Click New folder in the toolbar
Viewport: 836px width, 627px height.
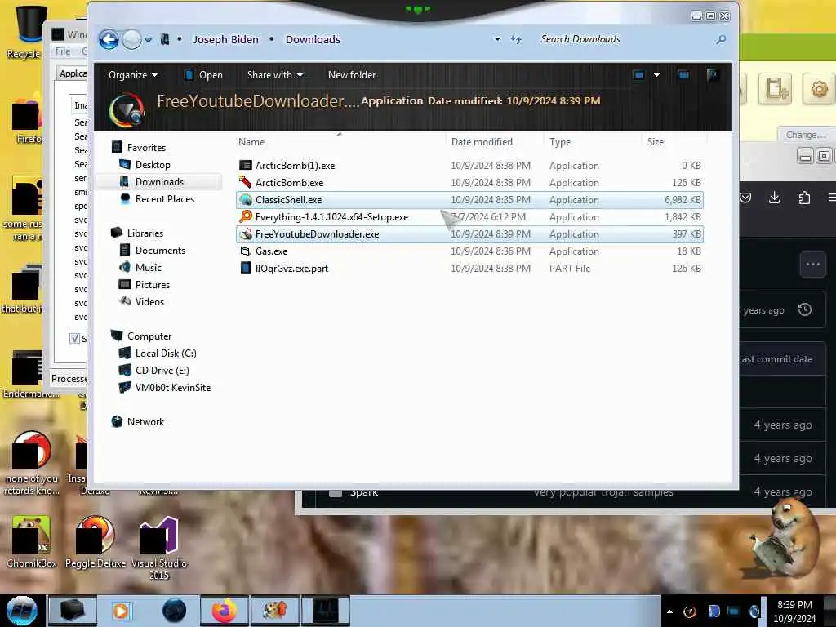coord(352,75)
